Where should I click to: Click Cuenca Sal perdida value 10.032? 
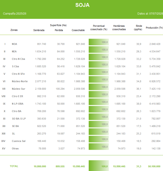point(61,141)
